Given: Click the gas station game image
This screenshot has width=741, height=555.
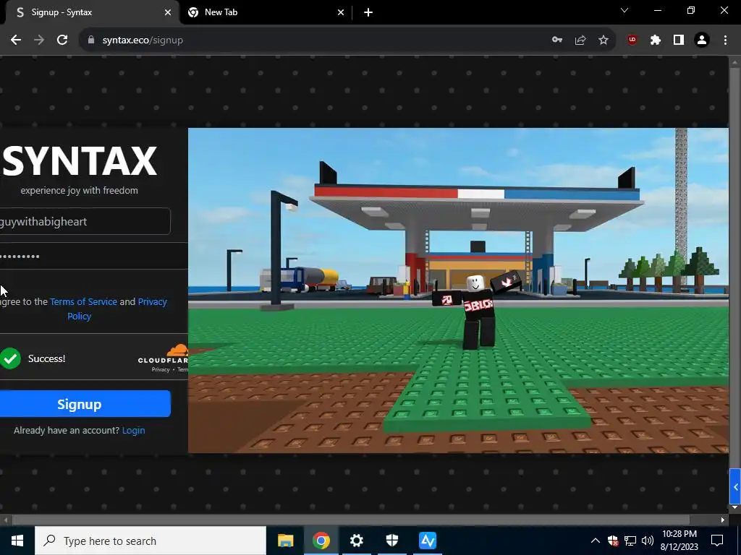Looking at the screenshot, I should coord(458,291).
